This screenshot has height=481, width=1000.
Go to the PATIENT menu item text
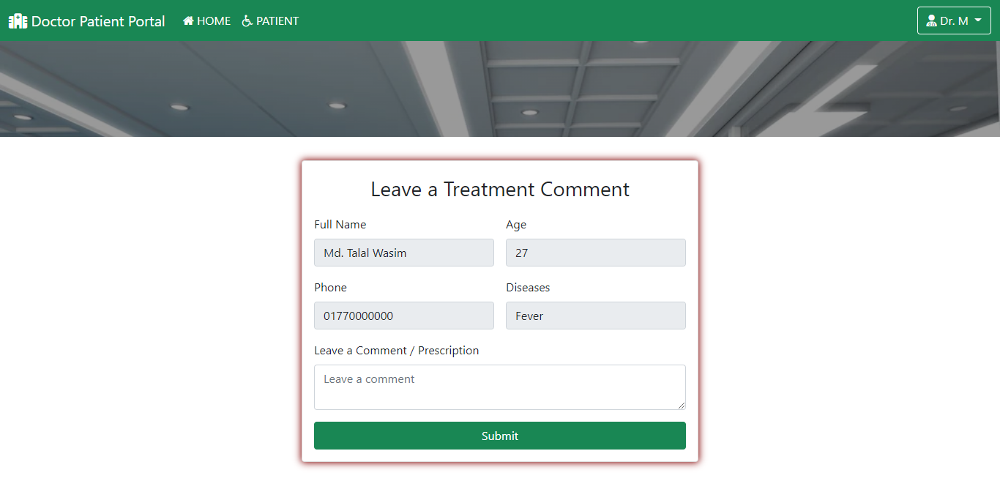(277, 21)
